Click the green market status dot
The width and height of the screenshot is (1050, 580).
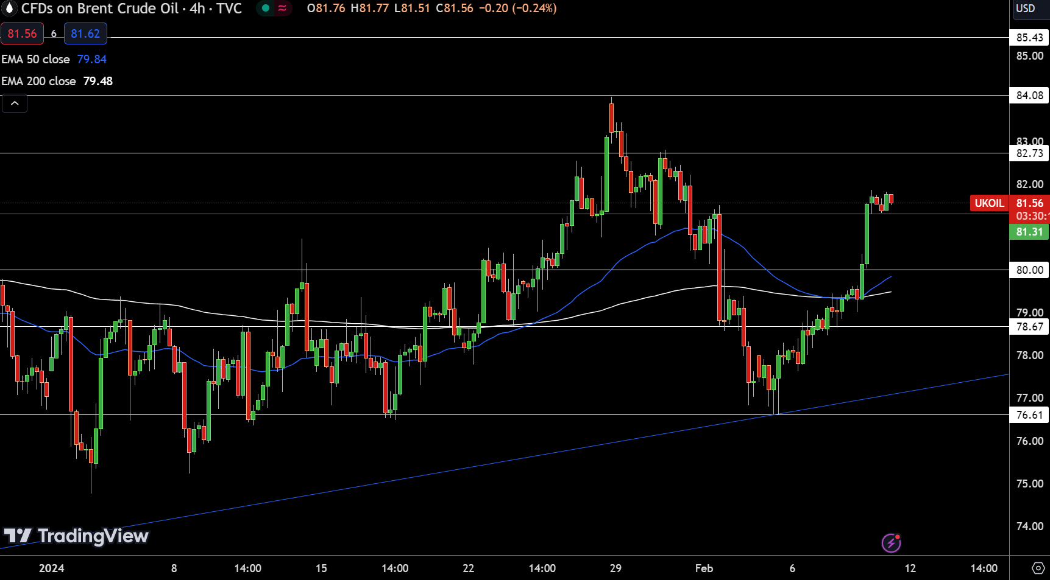click(265, 9)
